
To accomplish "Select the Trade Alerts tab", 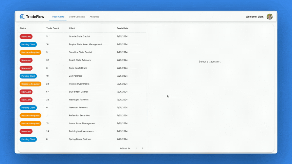I will pyautogui.click(x=58, y=17).
